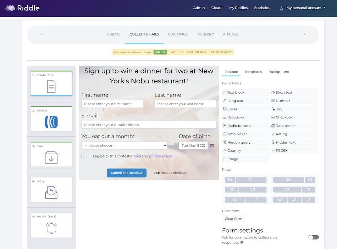The image size is (337, 249).
Task: Add a Dropdown field from toolbox
Action: 245,117
